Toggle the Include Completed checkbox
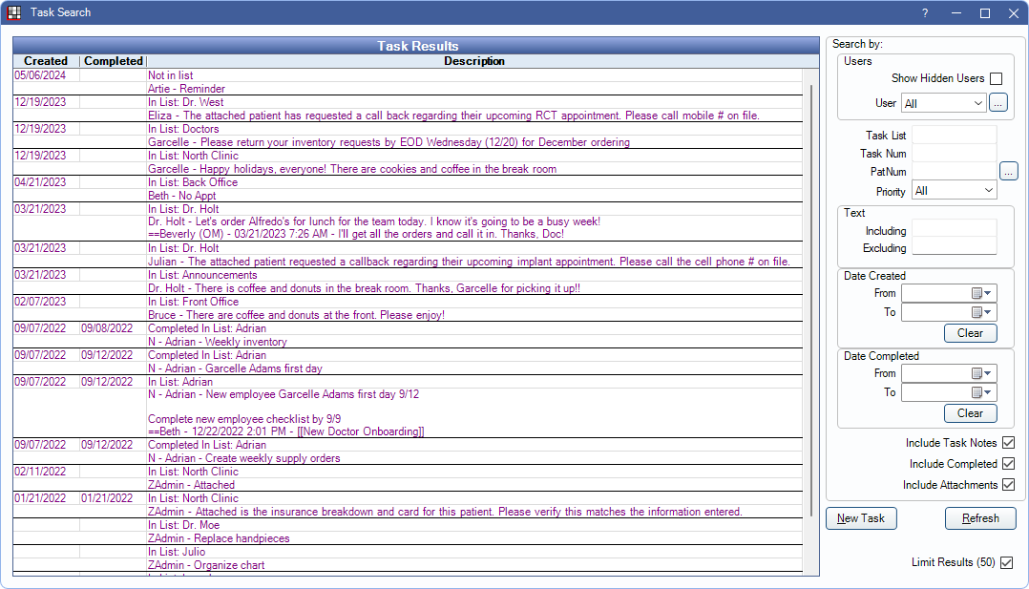The width and height of the screenshot is (1029, 589). point(1008,464)
